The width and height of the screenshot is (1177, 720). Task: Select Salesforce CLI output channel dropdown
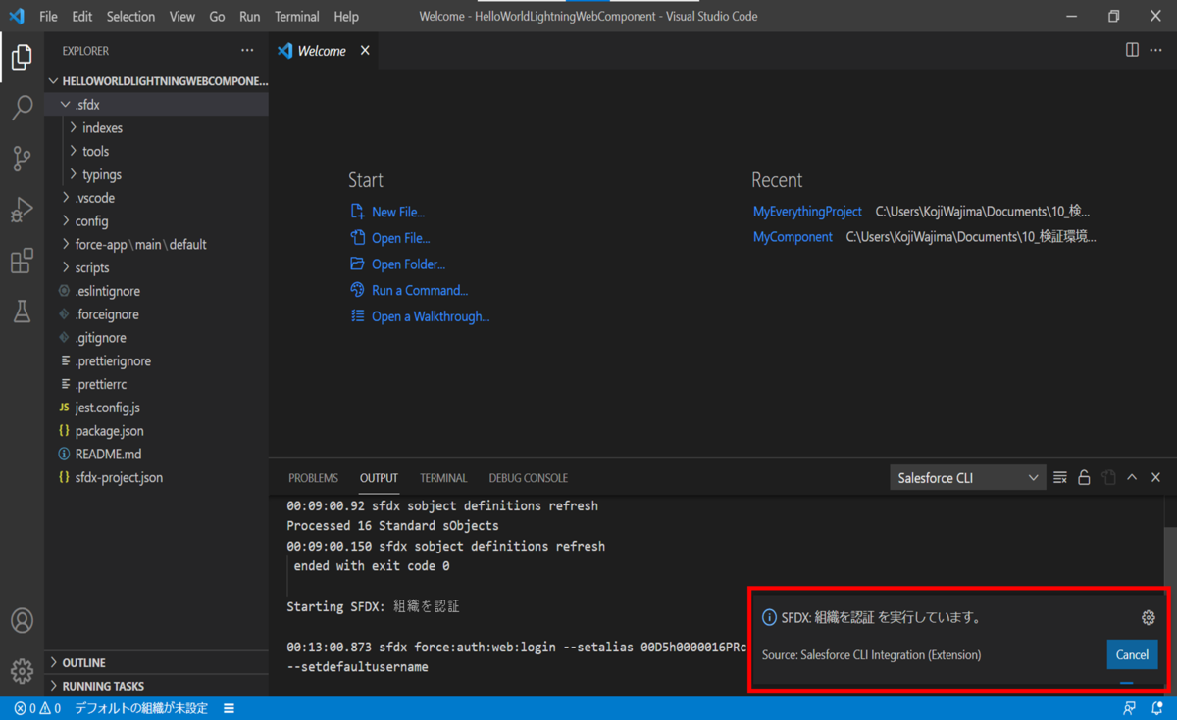[x=967, y=478]
